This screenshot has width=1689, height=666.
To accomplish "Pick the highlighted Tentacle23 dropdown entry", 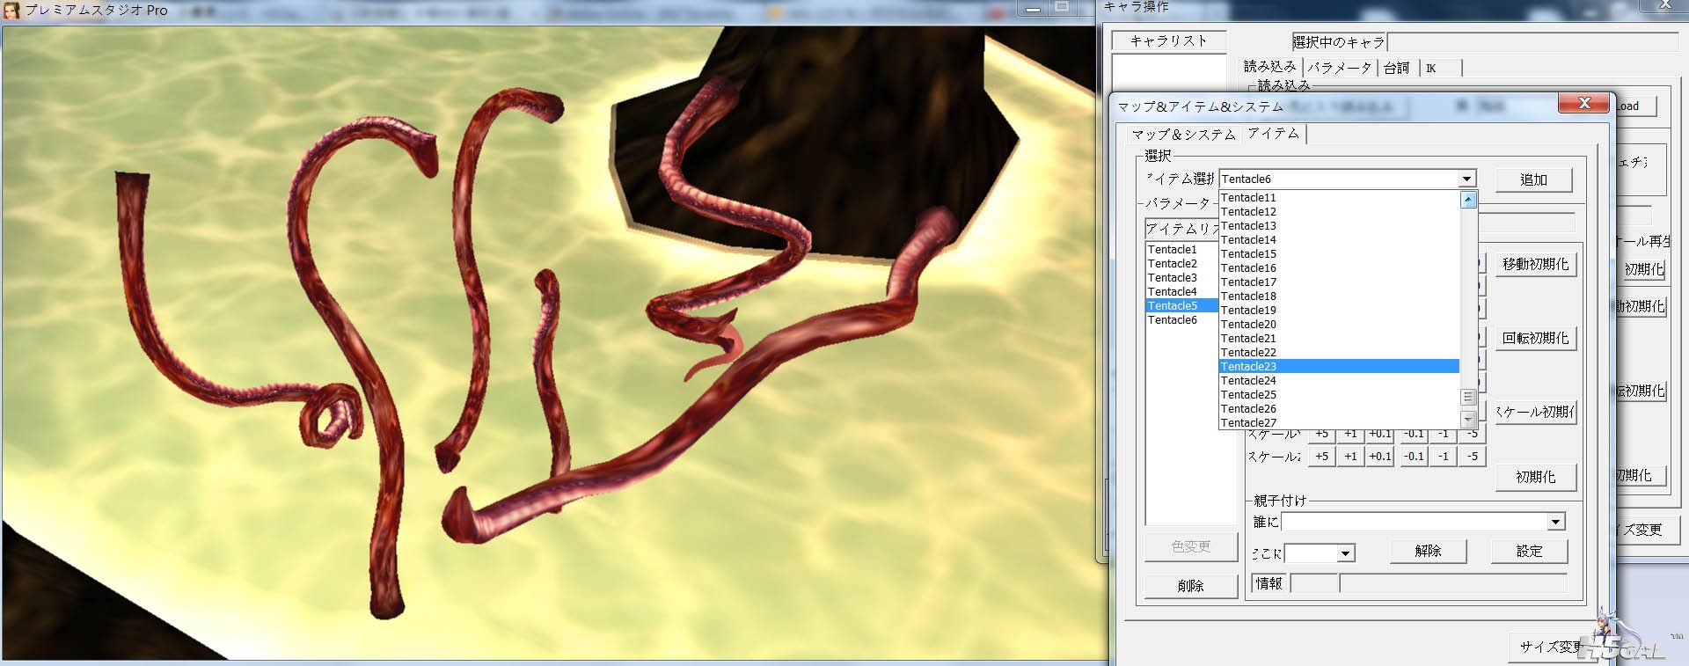I will click(1339, 367).
